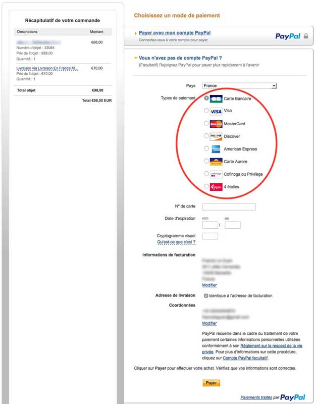This screenshot has height=404, width=315.
Task: Select Carte Aurore radio button
Action: coord(206,161)
